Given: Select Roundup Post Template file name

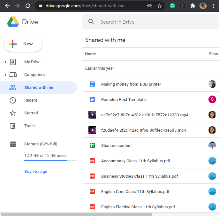Looking at the screenshot, I should 123,100.
